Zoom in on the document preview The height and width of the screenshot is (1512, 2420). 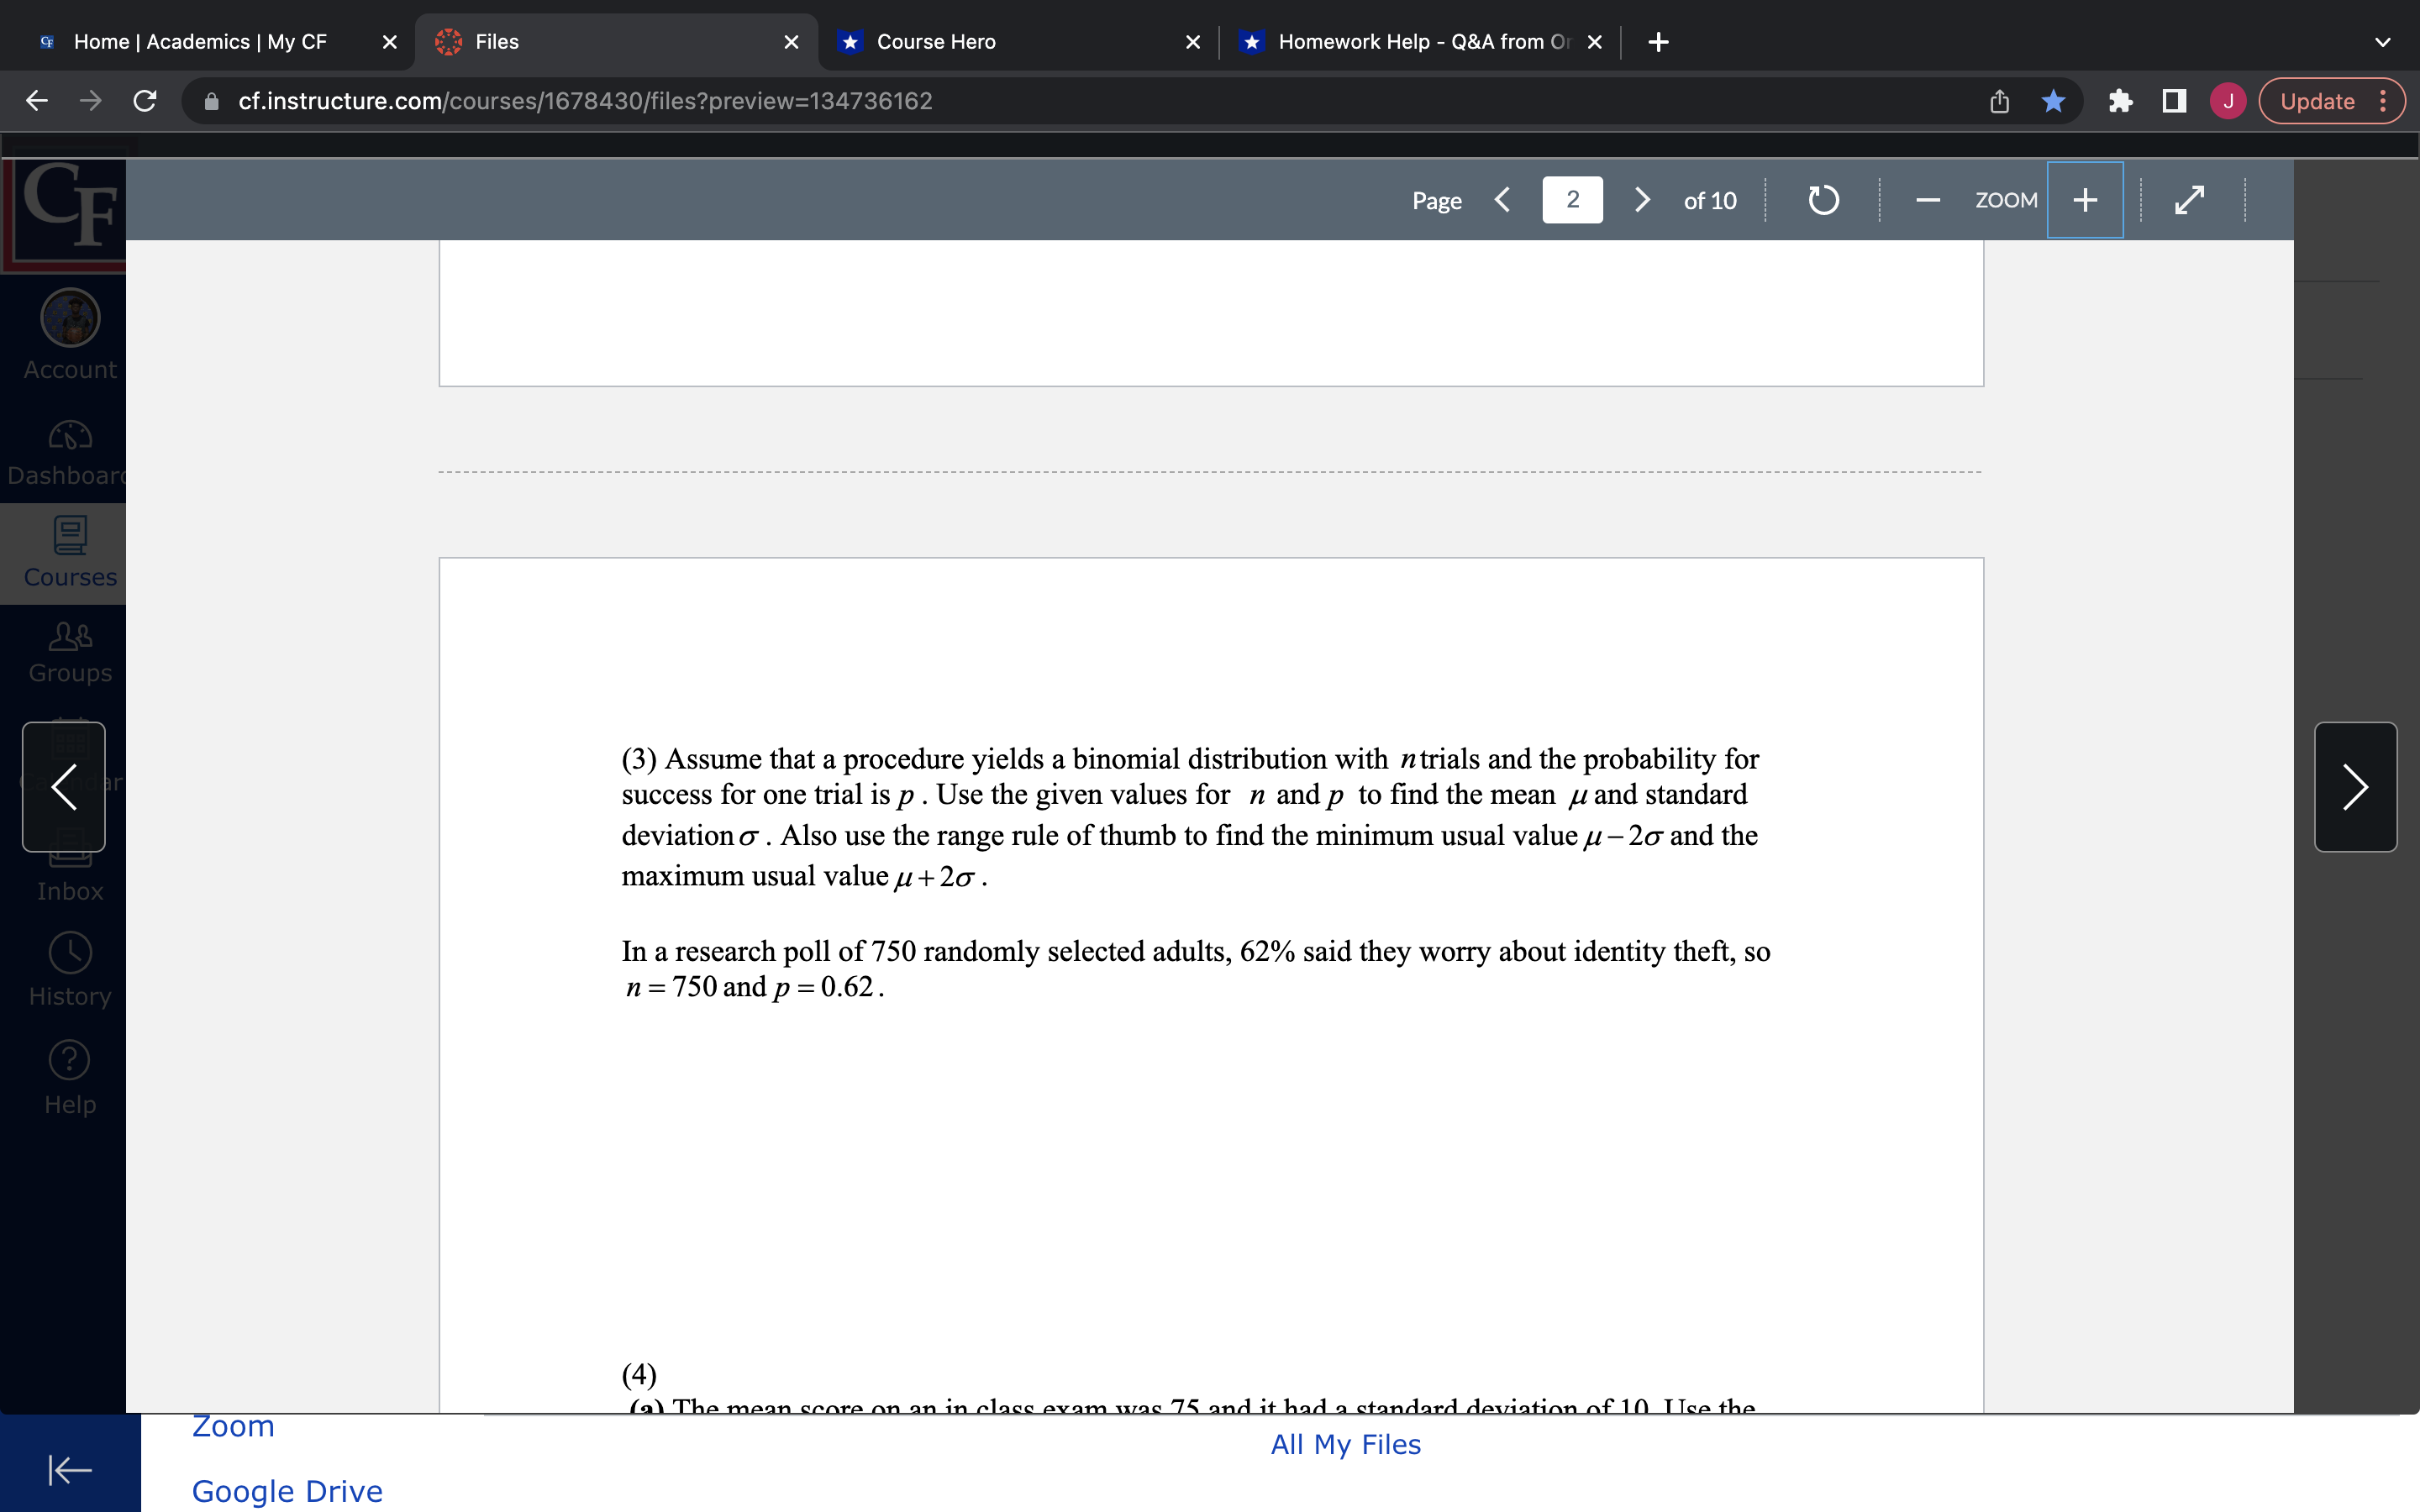2084,200
